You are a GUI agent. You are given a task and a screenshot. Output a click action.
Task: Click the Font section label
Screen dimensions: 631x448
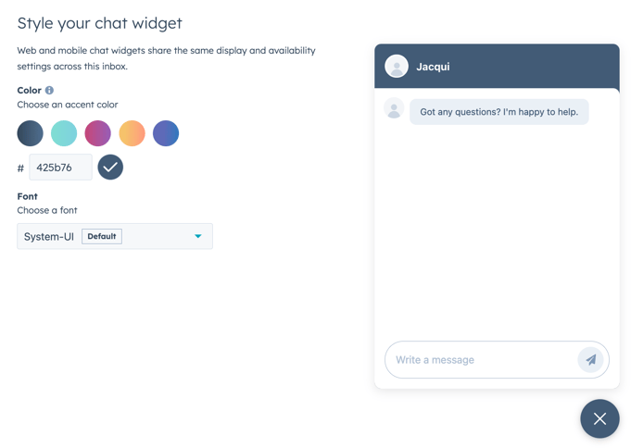(28, 196)
